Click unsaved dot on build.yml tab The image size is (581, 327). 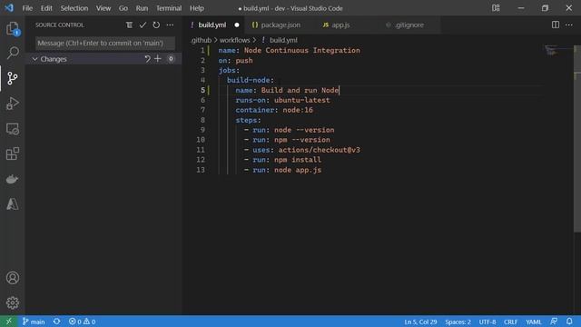click(237, 25)
